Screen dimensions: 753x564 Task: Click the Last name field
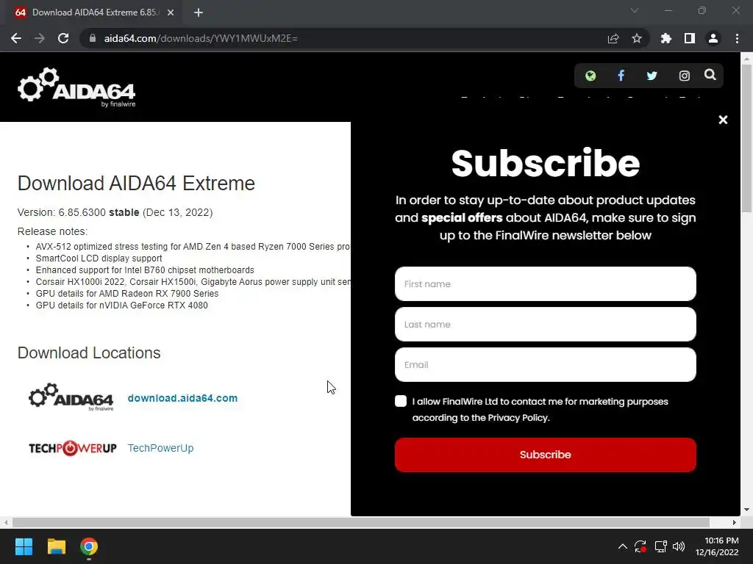(x=545, y=324)
